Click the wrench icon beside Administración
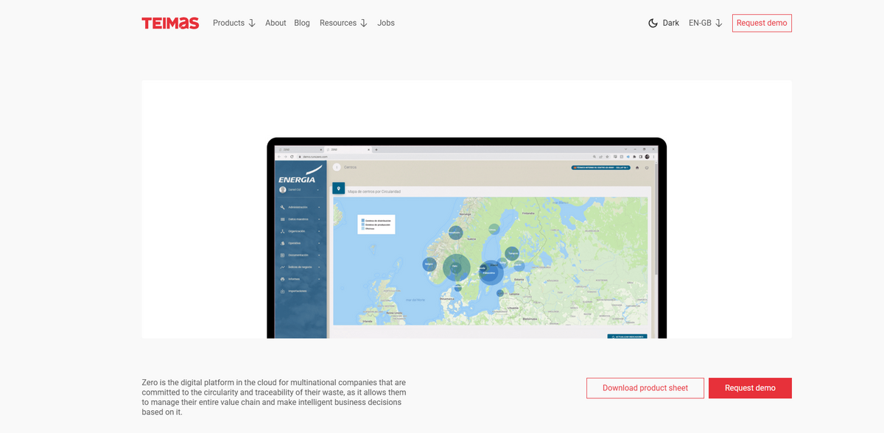The height and width of the screenshot is (433, 884). 283,207
